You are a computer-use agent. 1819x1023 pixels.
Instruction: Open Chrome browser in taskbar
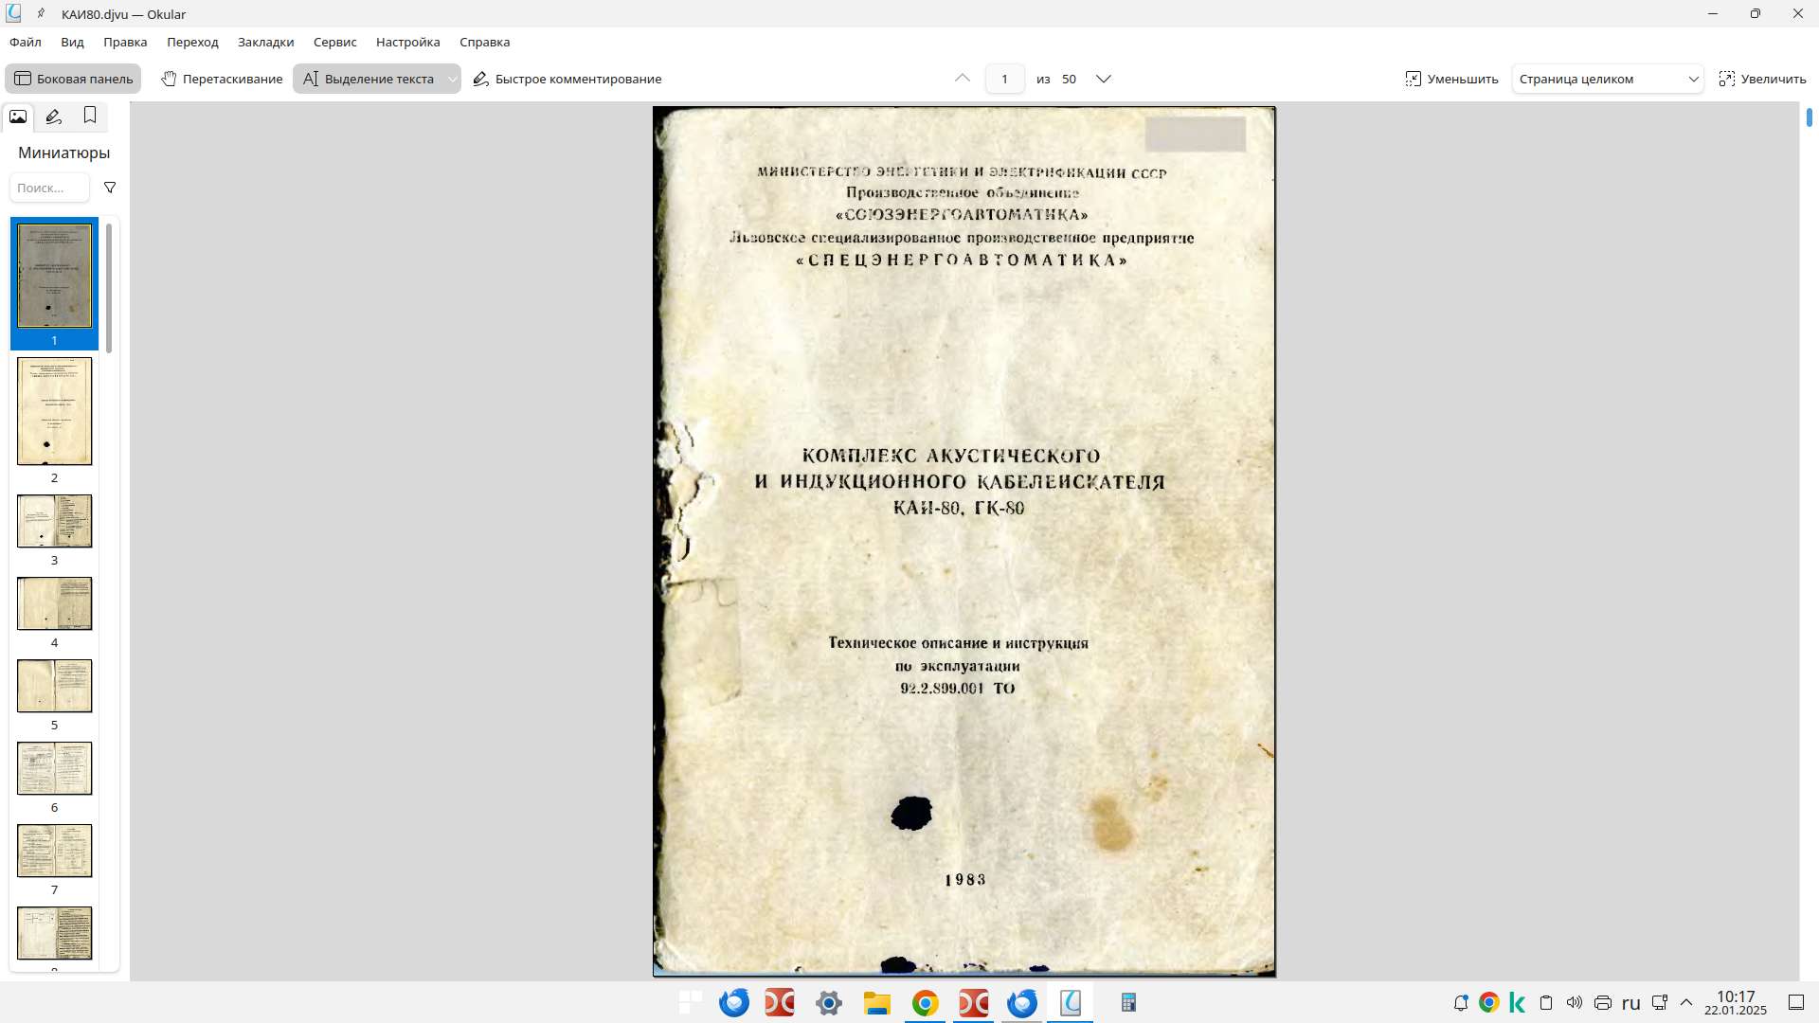point(925,1002)
